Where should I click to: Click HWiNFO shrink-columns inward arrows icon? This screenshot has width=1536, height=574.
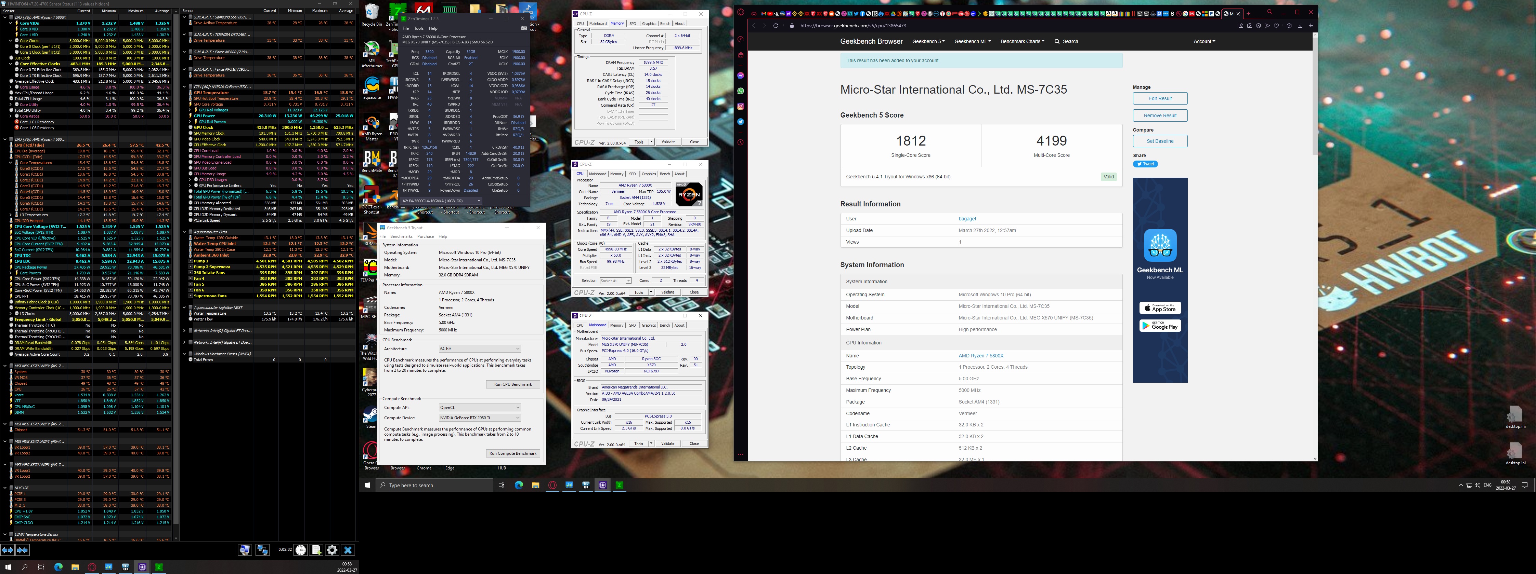[x=22, y=550]
